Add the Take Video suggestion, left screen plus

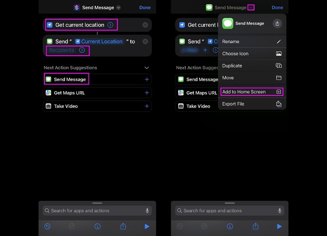pos(147,106)
